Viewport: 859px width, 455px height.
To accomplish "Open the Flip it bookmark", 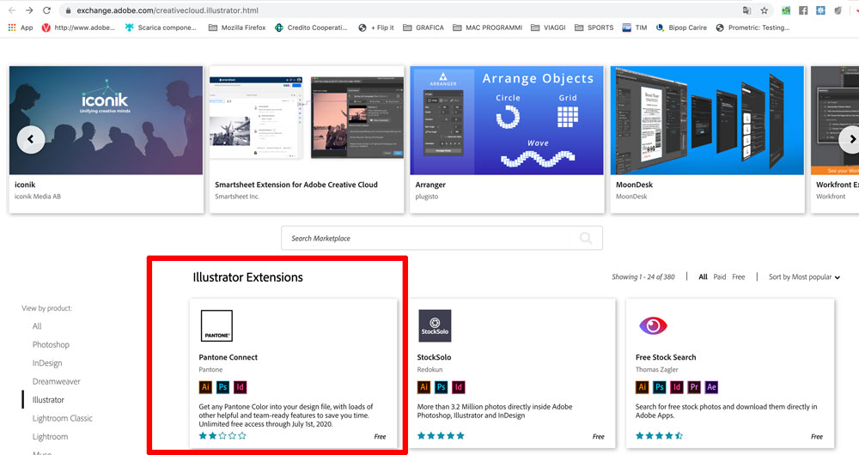I will point(376,27).
